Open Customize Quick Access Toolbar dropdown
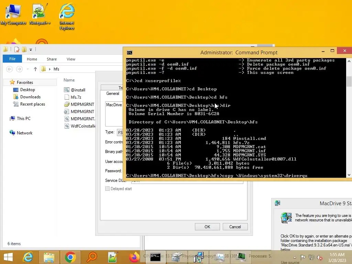 click(31, 49)
